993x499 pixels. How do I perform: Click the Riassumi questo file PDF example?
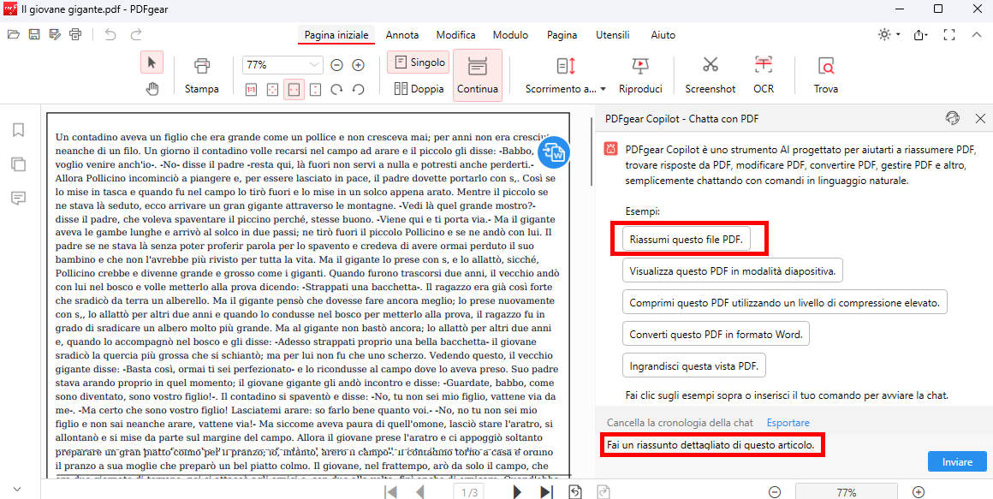(x=689, y=238)
